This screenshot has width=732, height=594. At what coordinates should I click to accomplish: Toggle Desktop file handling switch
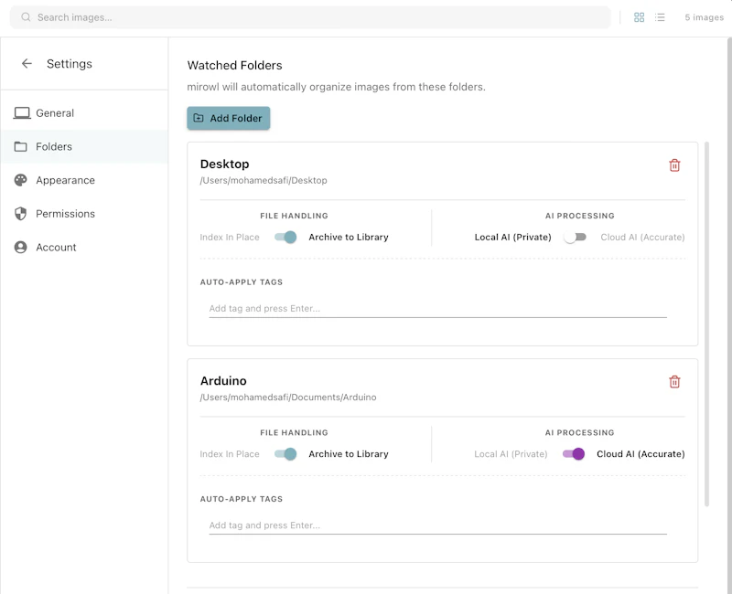[285, 237]
